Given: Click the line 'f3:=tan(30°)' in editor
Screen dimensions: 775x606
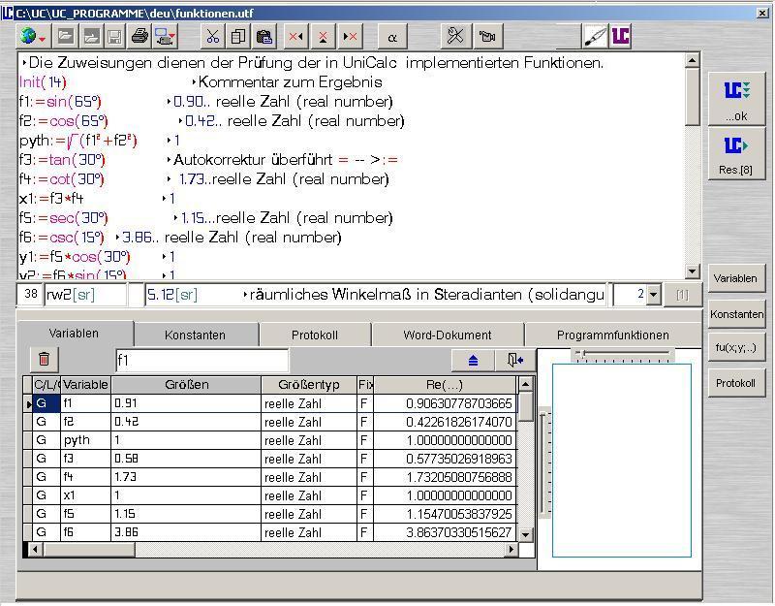Looking at the screenshot, I should point(62,160).
